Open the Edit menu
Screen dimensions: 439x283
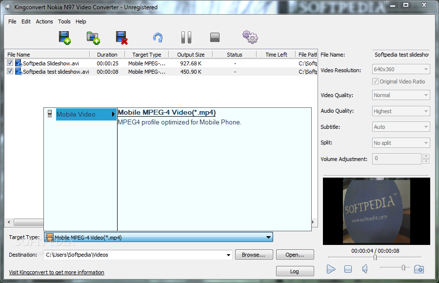tap(26, 21)
